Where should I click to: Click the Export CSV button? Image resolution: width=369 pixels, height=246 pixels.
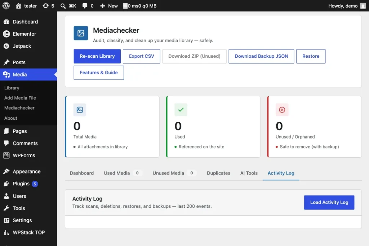pos(141,56)
